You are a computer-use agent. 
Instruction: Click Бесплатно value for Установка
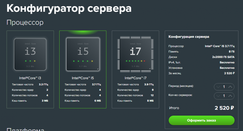[x=227, y=68]
